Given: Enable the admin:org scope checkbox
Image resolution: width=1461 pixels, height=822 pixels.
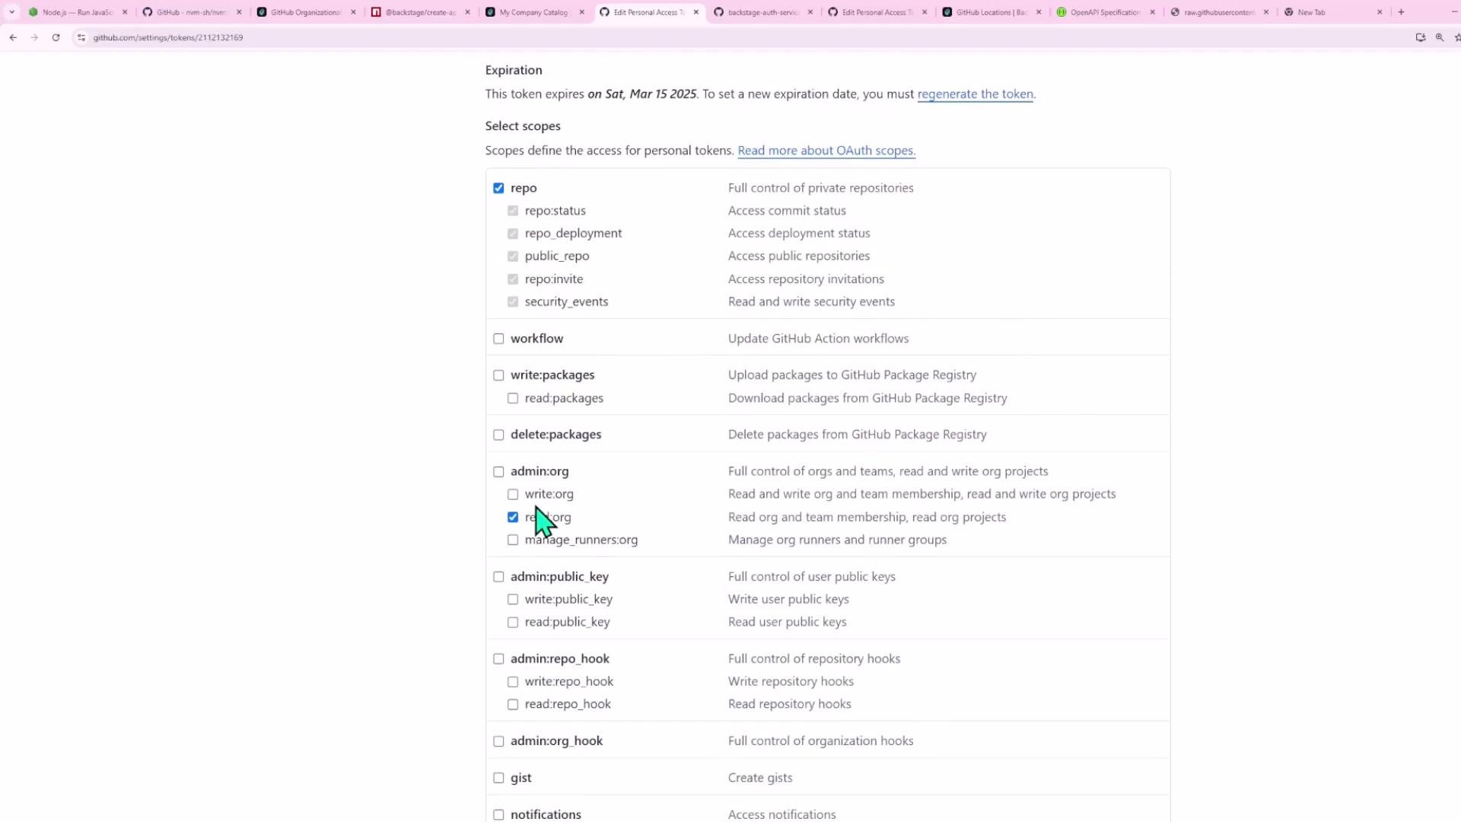Looking at the screenshot, I should [498, 471].
